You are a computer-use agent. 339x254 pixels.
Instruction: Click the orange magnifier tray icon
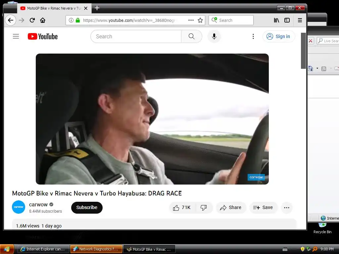point(315,249)
